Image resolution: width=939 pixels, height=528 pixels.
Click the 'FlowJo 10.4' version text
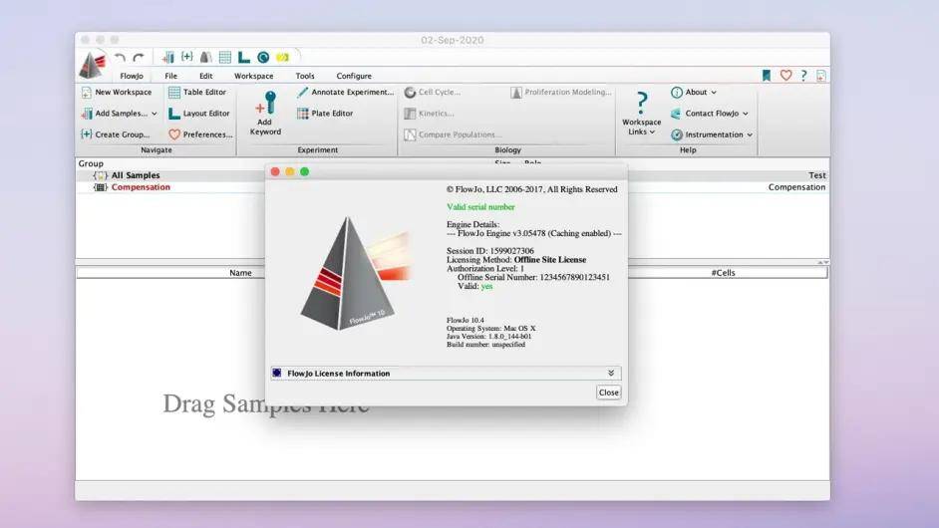[466, 320]
